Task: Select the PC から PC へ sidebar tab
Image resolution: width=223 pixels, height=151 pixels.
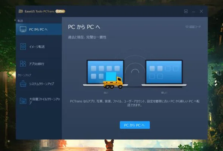Action: click(39, 29)
